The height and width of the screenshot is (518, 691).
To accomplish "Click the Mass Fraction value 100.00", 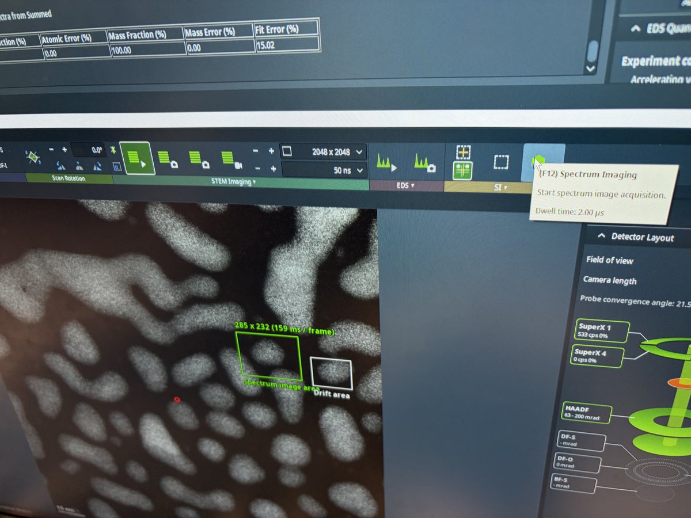I will (x=121, y=49).
